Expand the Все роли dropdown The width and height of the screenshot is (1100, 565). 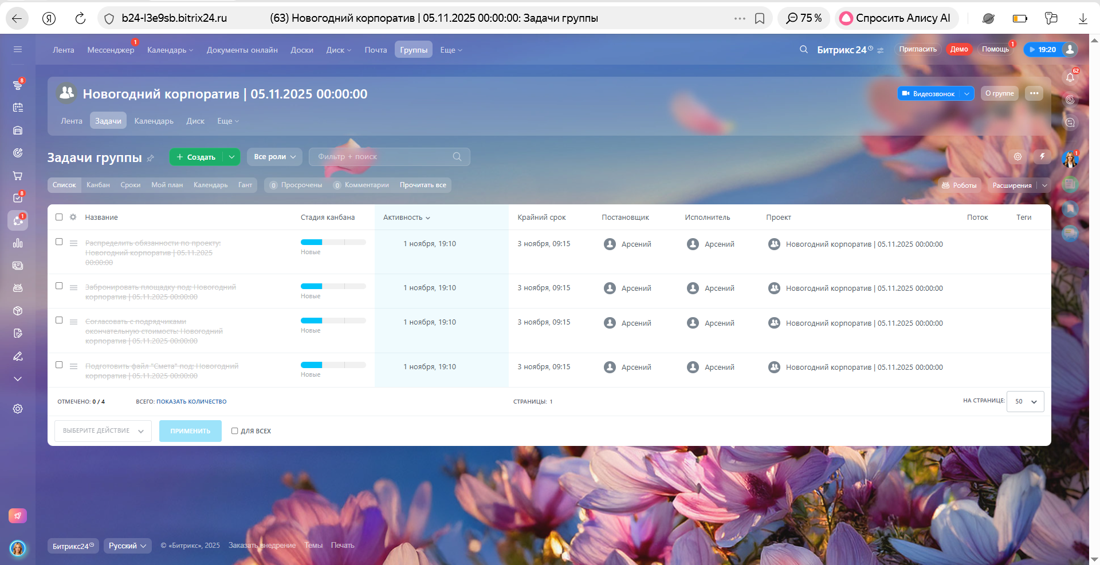pos(274,157)
